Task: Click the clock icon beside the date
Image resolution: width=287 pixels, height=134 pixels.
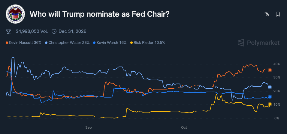Action: (54, 31)
